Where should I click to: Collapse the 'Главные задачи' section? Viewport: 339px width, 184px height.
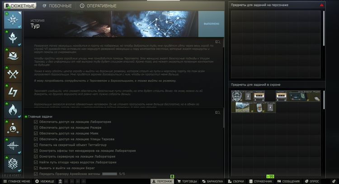point(26,116)
